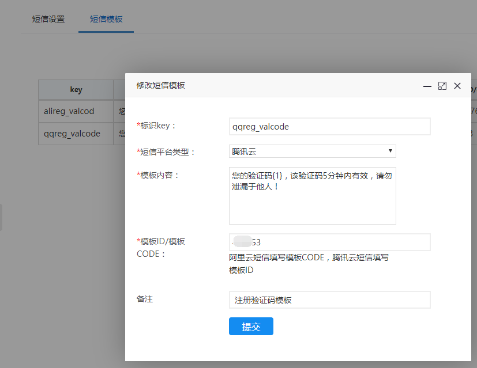Switch to the 短信设置 tab
The width and height of the screenshot is (477, 368).
48,19
